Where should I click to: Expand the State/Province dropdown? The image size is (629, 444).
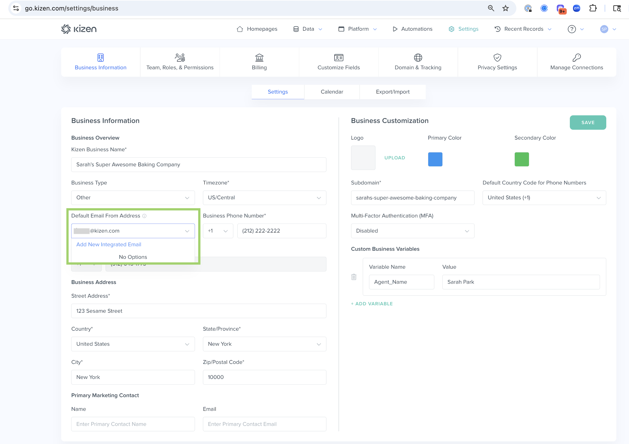pos(264,344)
